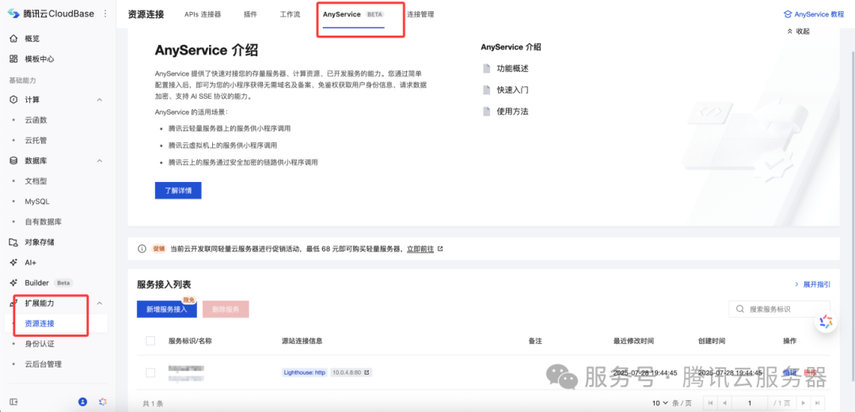
Task: Open the three-dot menu beside CloudBase
Action: [x=104, y=13]
